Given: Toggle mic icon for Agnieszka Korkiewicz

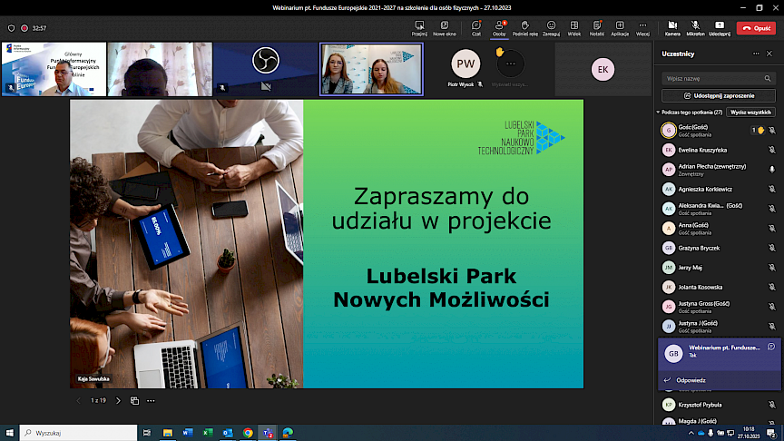Looking at the screenshot, I should (x=772, y=189).
